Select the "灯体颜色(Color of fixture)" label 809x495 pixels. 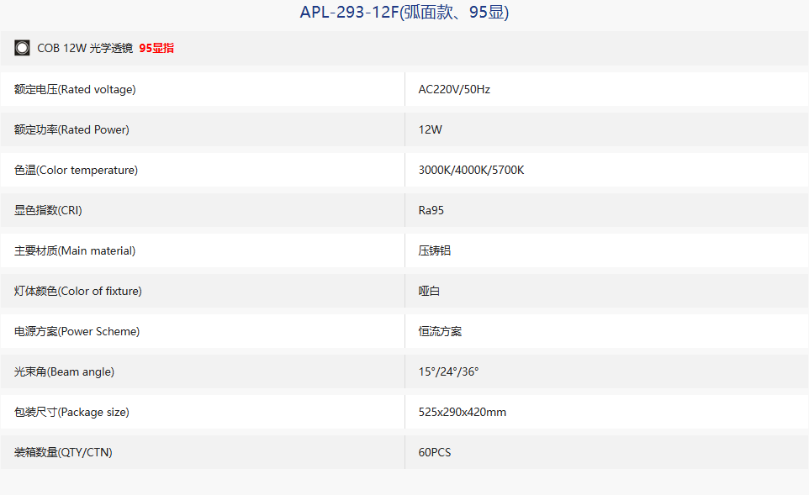pos(78,291)
